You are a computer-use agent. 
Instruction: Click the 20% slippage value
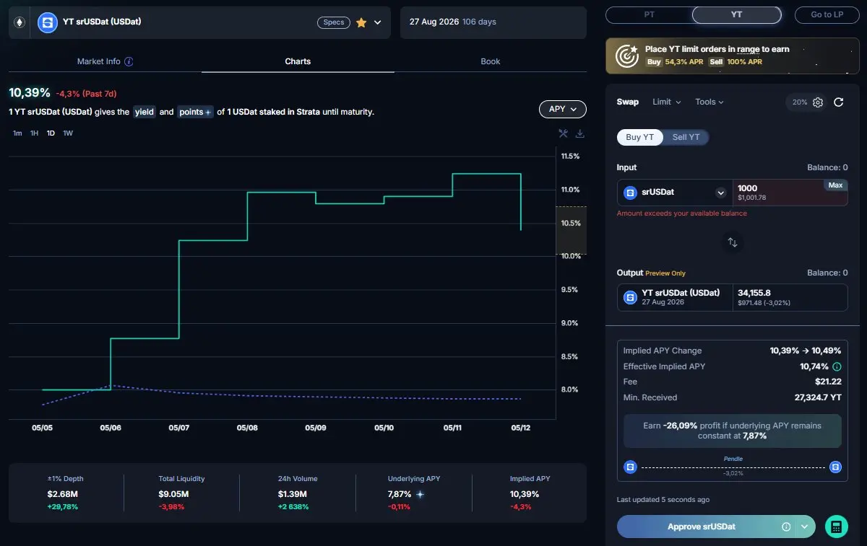pyautogui.click(x=800, y=102)
